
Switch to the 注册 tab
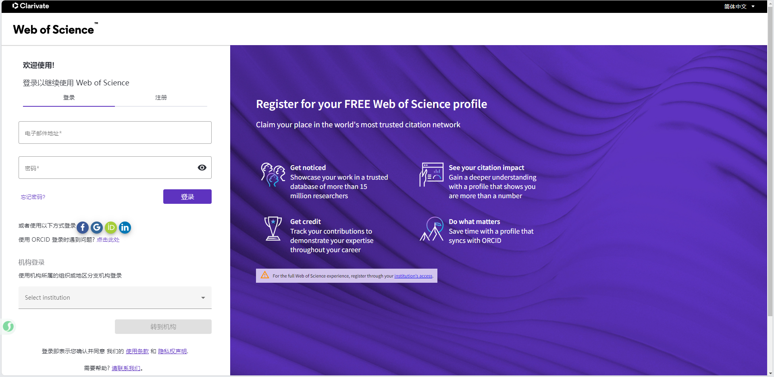161,97
